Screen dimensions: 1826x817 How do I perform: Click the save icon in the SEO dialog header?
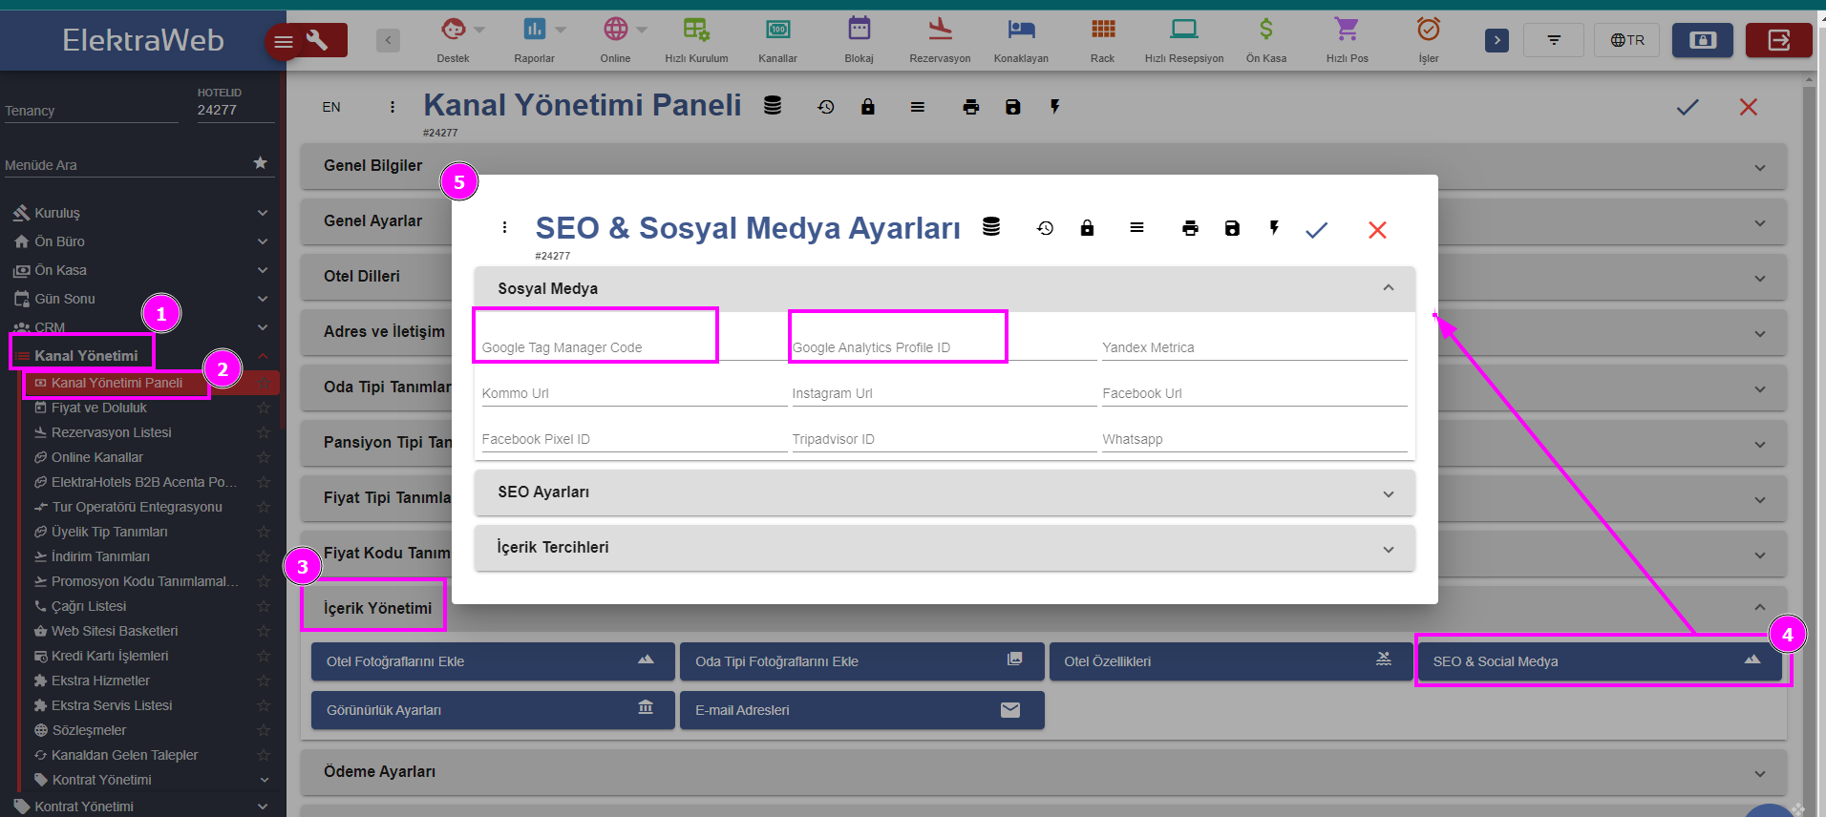click(1232, 228)
